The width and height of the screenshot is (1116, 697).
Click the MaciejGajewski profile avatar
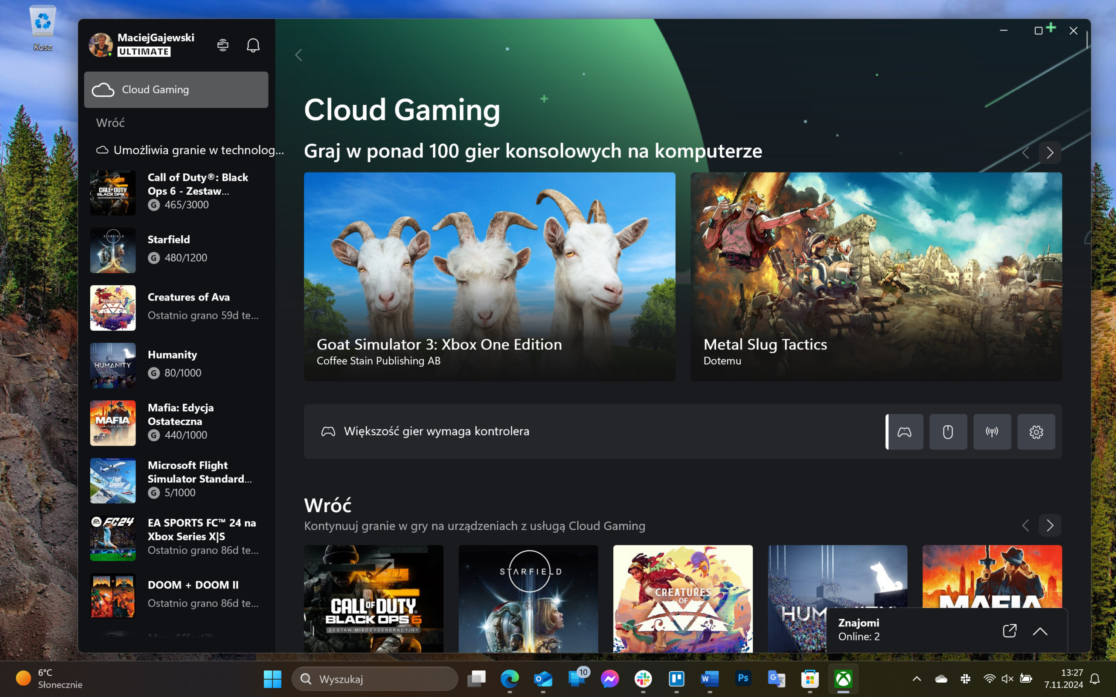coord(101,45)
